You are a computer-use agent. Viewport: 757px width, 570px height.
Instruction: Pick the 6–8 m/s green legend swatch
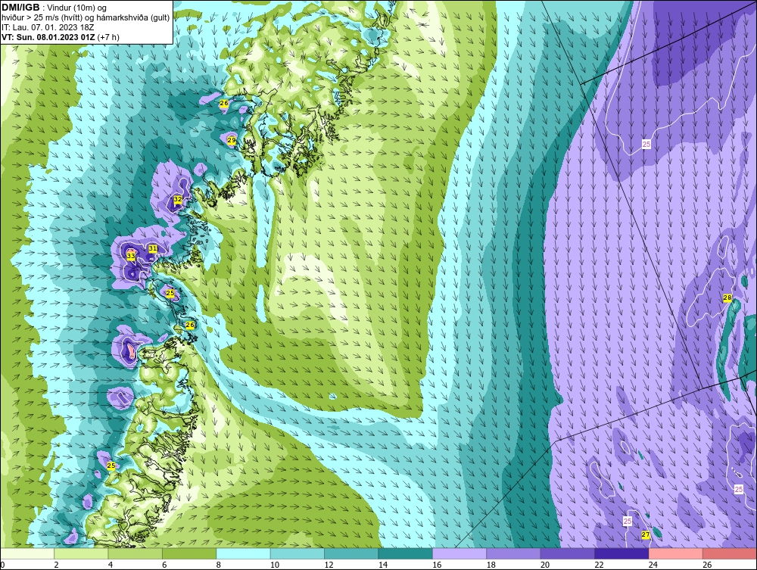189,553
